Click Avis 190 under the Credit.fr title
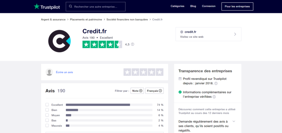 coord(89,38)
